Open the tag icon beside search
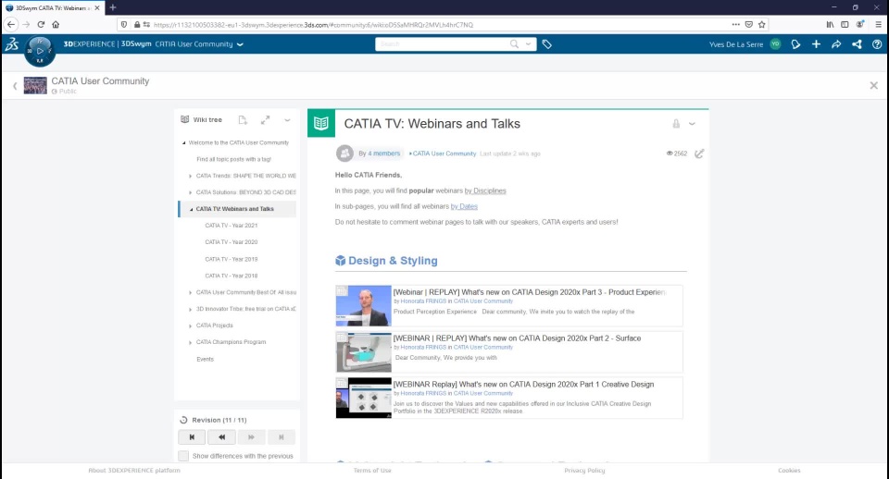 pos(546,44)
